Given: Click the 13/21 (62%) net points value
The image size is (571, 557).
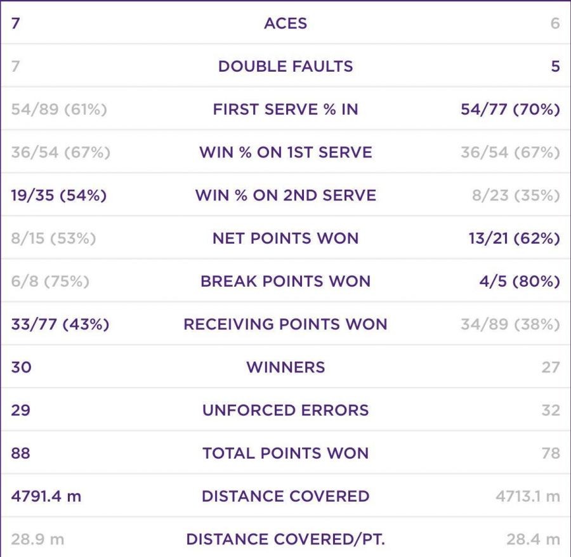Looking at the screenshot, I should (513, 239).
